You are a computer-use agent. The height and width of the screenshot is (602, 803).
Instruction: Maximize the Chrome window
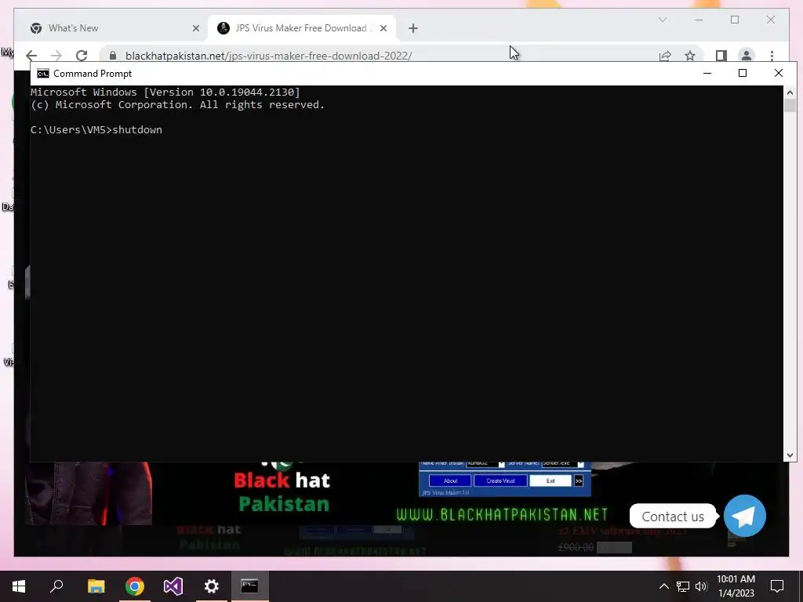(x=735, y=20)
